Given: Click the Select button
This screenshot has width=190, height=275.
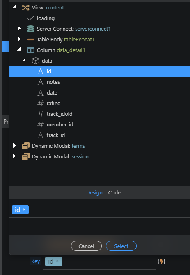Looking at the screenshot, I should tap(121, 246).
